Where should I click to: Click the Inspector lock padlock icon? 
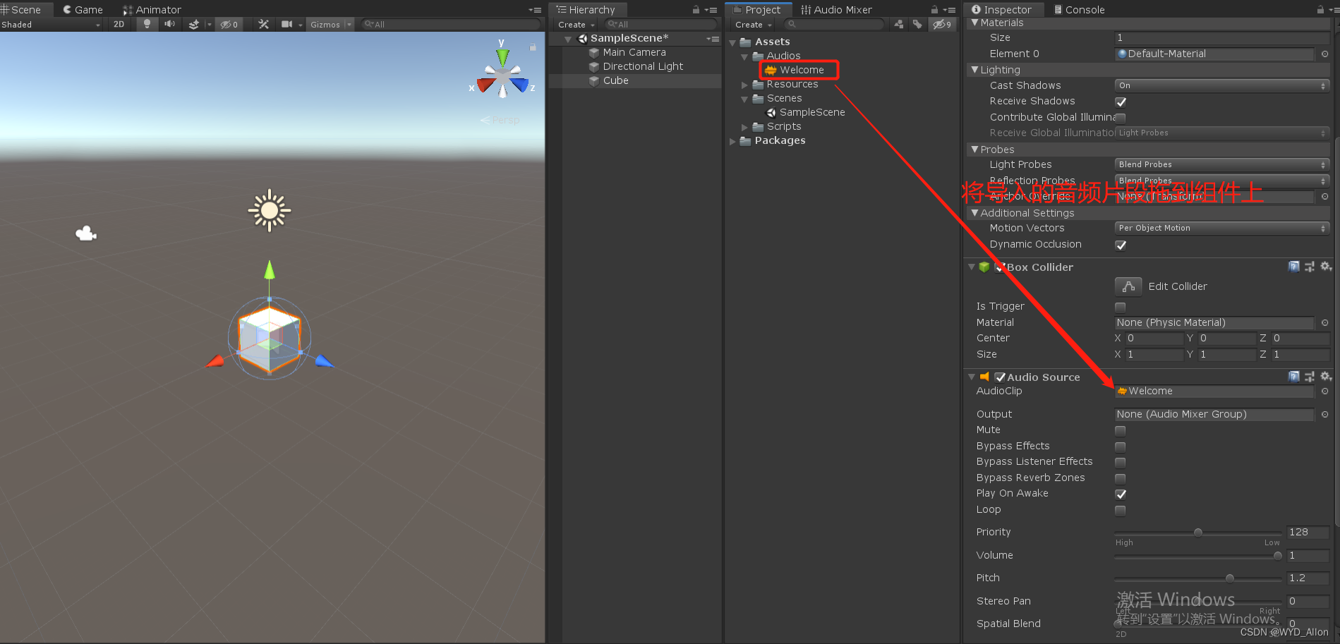[x=1320, y=9]
